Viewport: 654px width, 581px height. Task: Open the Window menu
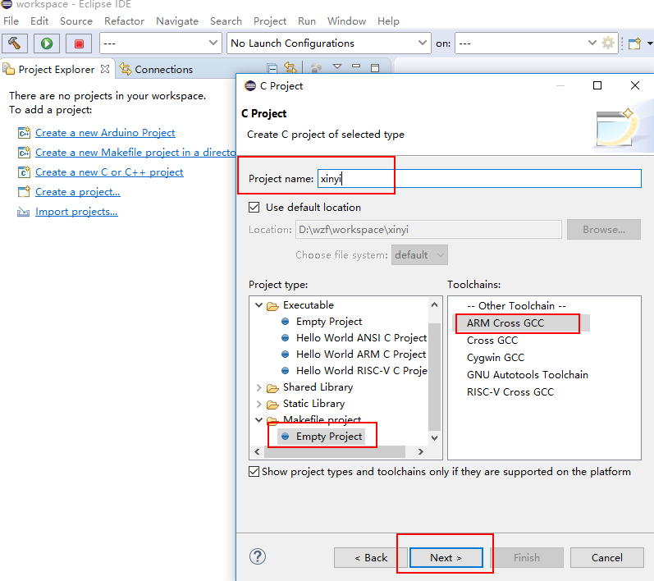tap(346, 21)
